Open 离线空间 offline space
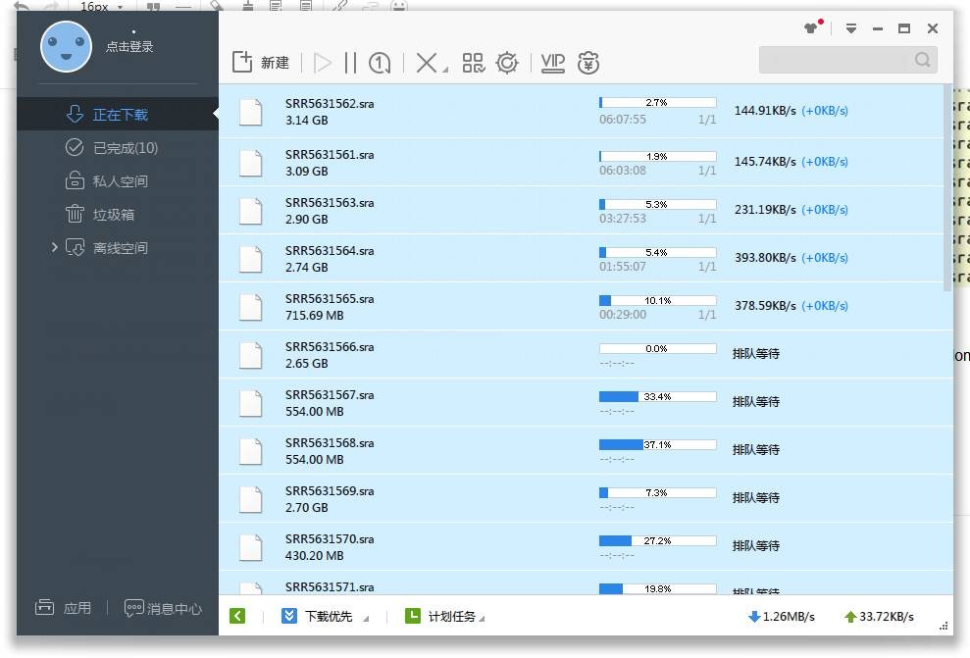 [118, 247]
